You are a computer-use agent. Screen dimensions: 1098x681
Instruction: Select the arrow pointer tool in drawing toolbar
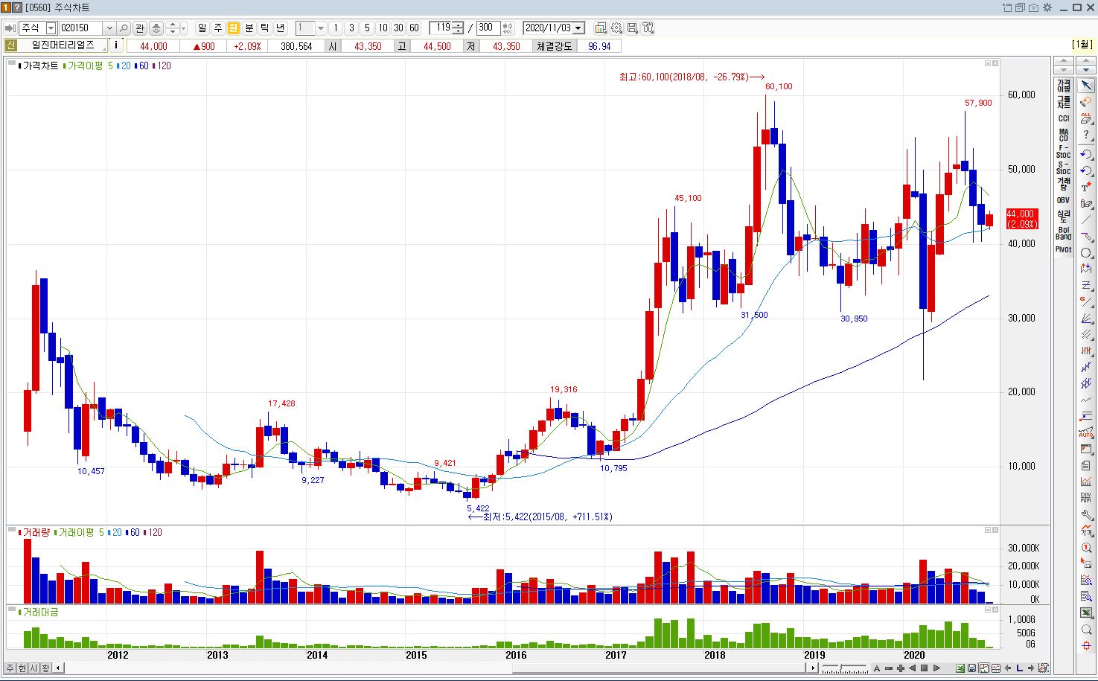[x=1085, y=85]
